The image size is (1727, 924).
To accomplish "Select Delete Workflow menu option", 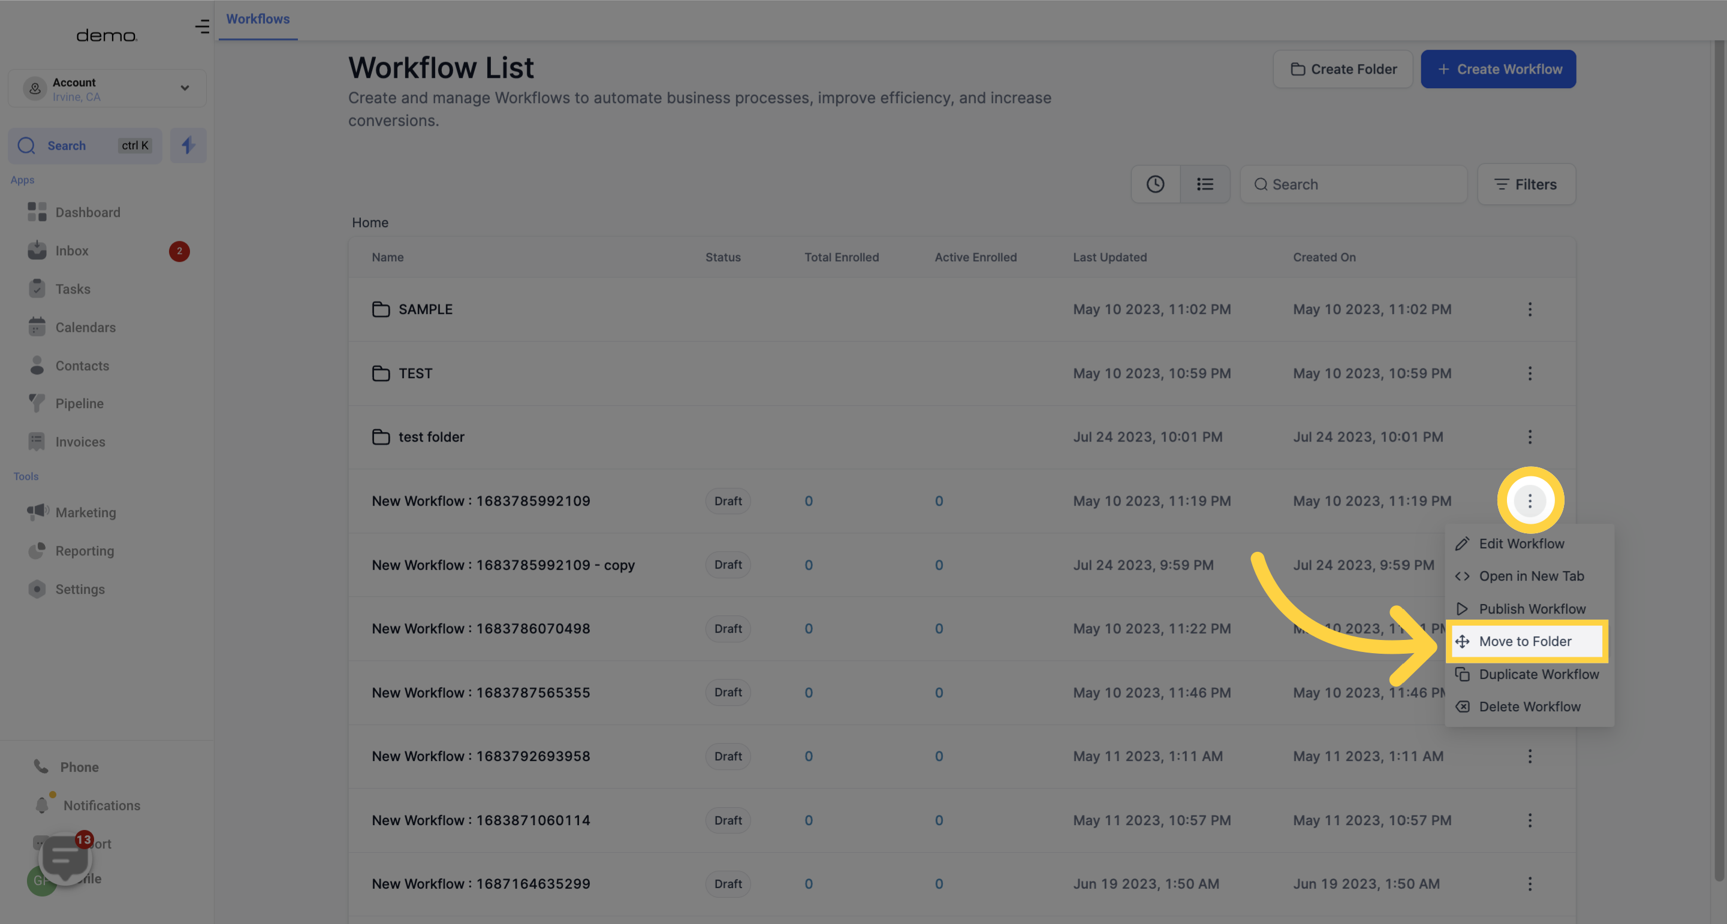I will (1529, 707).
